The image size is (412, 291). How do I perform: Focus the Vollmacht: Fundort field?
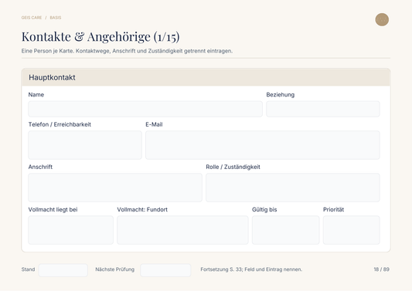[182, 230]
